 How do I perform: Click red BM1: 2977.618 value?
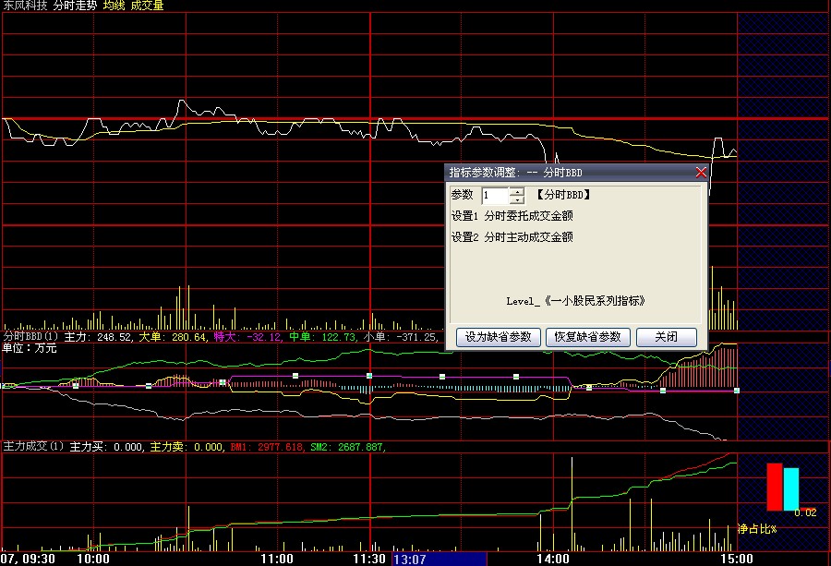coord(267,447)
